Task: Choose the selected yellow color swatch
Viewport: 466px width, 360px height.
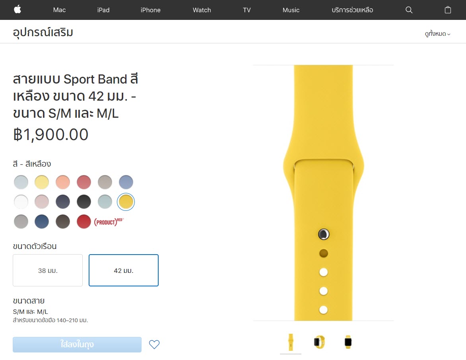Action: 126,202
